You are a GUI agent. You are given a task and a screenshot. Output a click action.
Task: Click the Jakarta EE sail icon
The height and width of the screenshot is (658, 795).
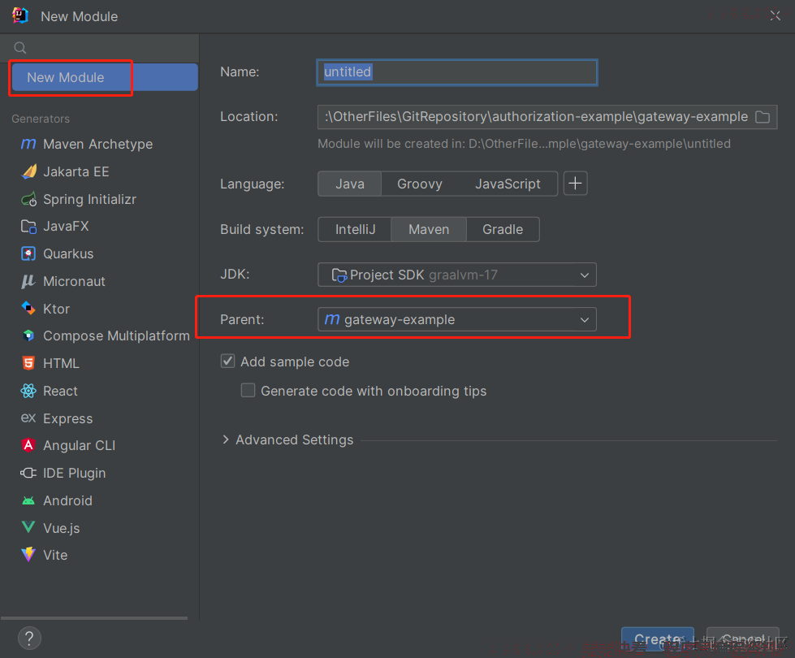29,171
